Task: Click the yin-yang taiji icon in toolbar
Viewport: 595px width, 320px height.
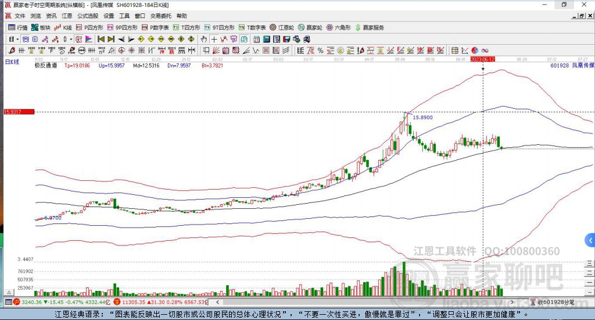Action: (x=474, y=51)
